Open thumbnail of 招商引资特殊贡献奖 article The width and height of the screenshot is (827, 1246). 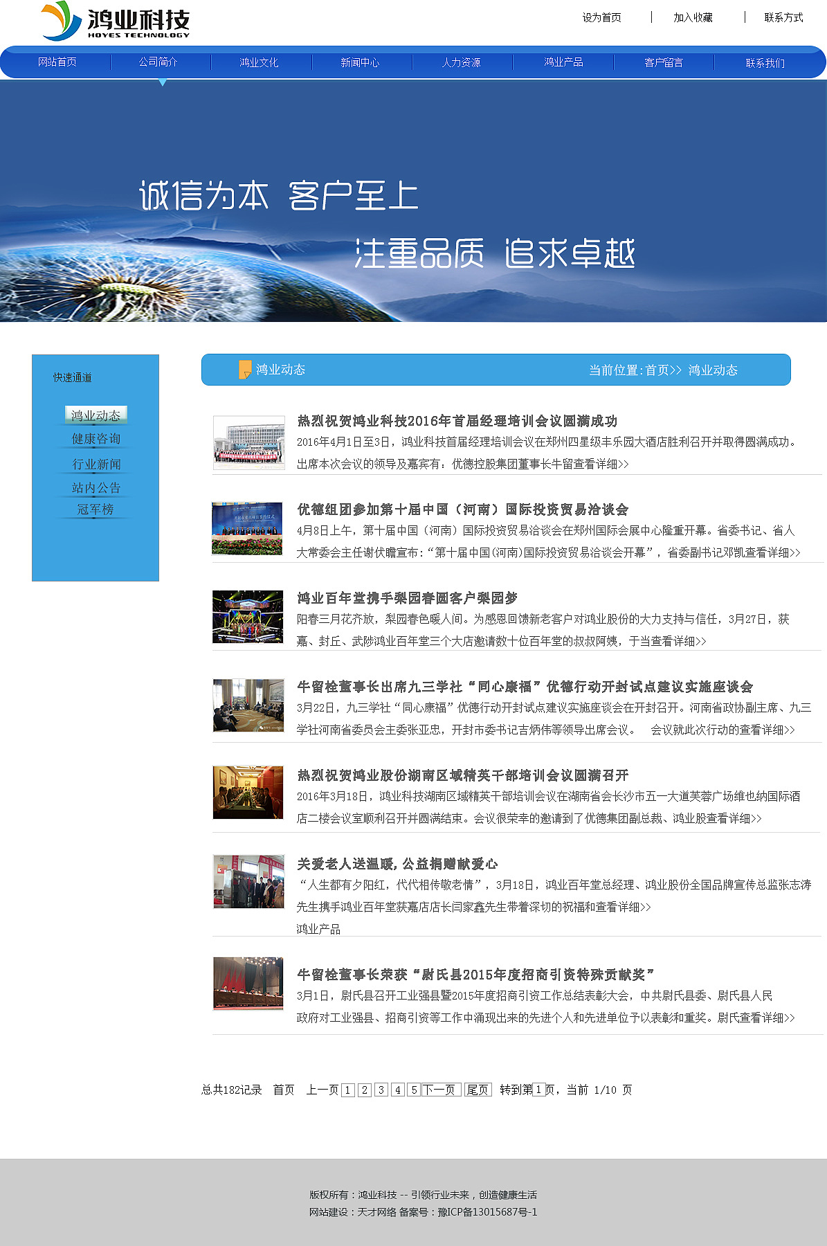pos(248,984)
